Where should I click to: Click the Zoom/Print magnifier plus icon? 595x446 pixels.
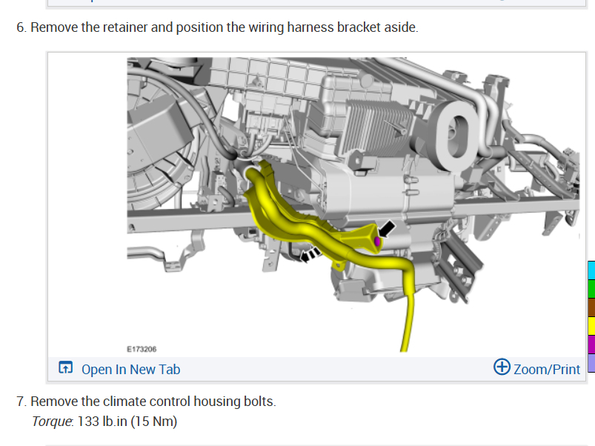coord(502,367)
